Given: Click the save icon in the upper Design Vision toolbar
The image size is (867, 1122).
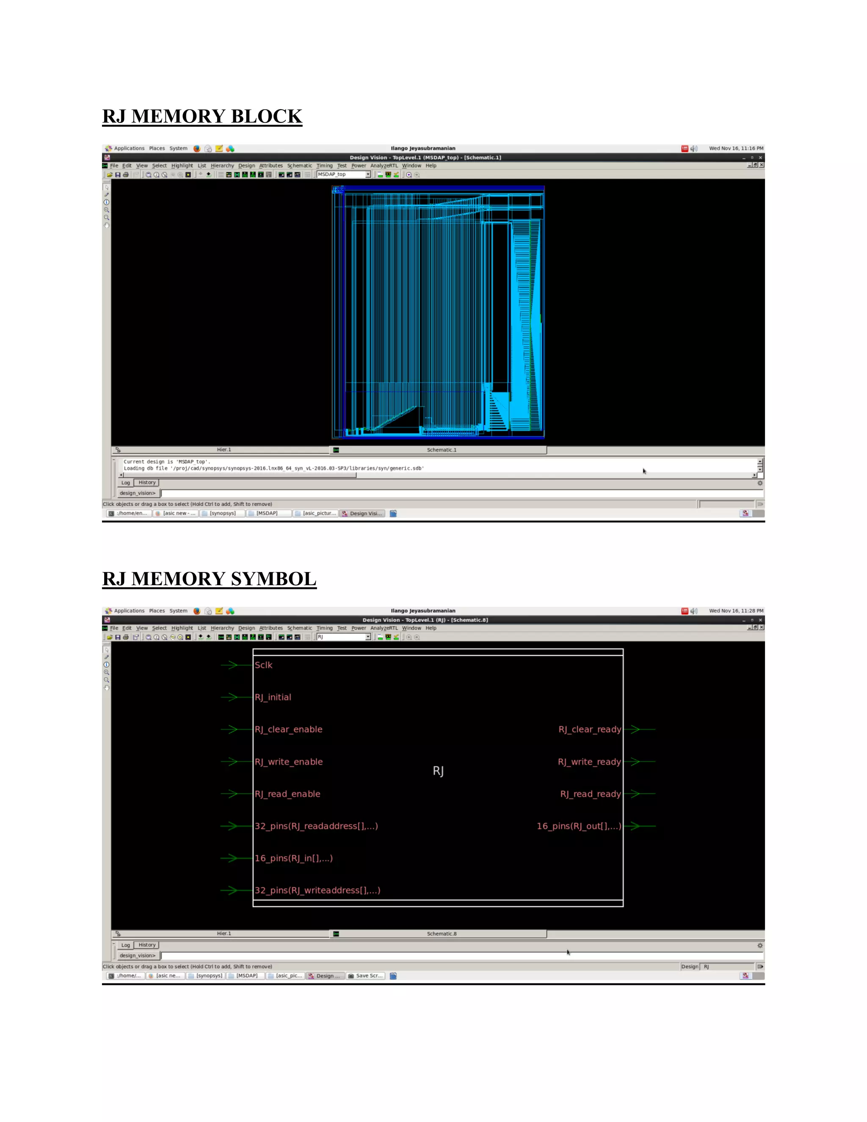Looking at the screenshot, I should pos(118,175).
